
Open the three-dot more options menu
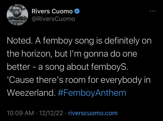click(152, 11)
